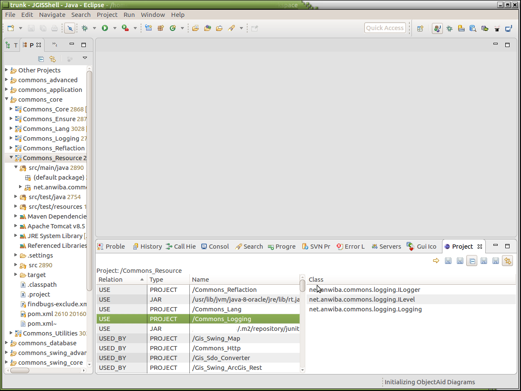Switch to the Java perspective icon
521x391 pixels.
pos(437,28)
